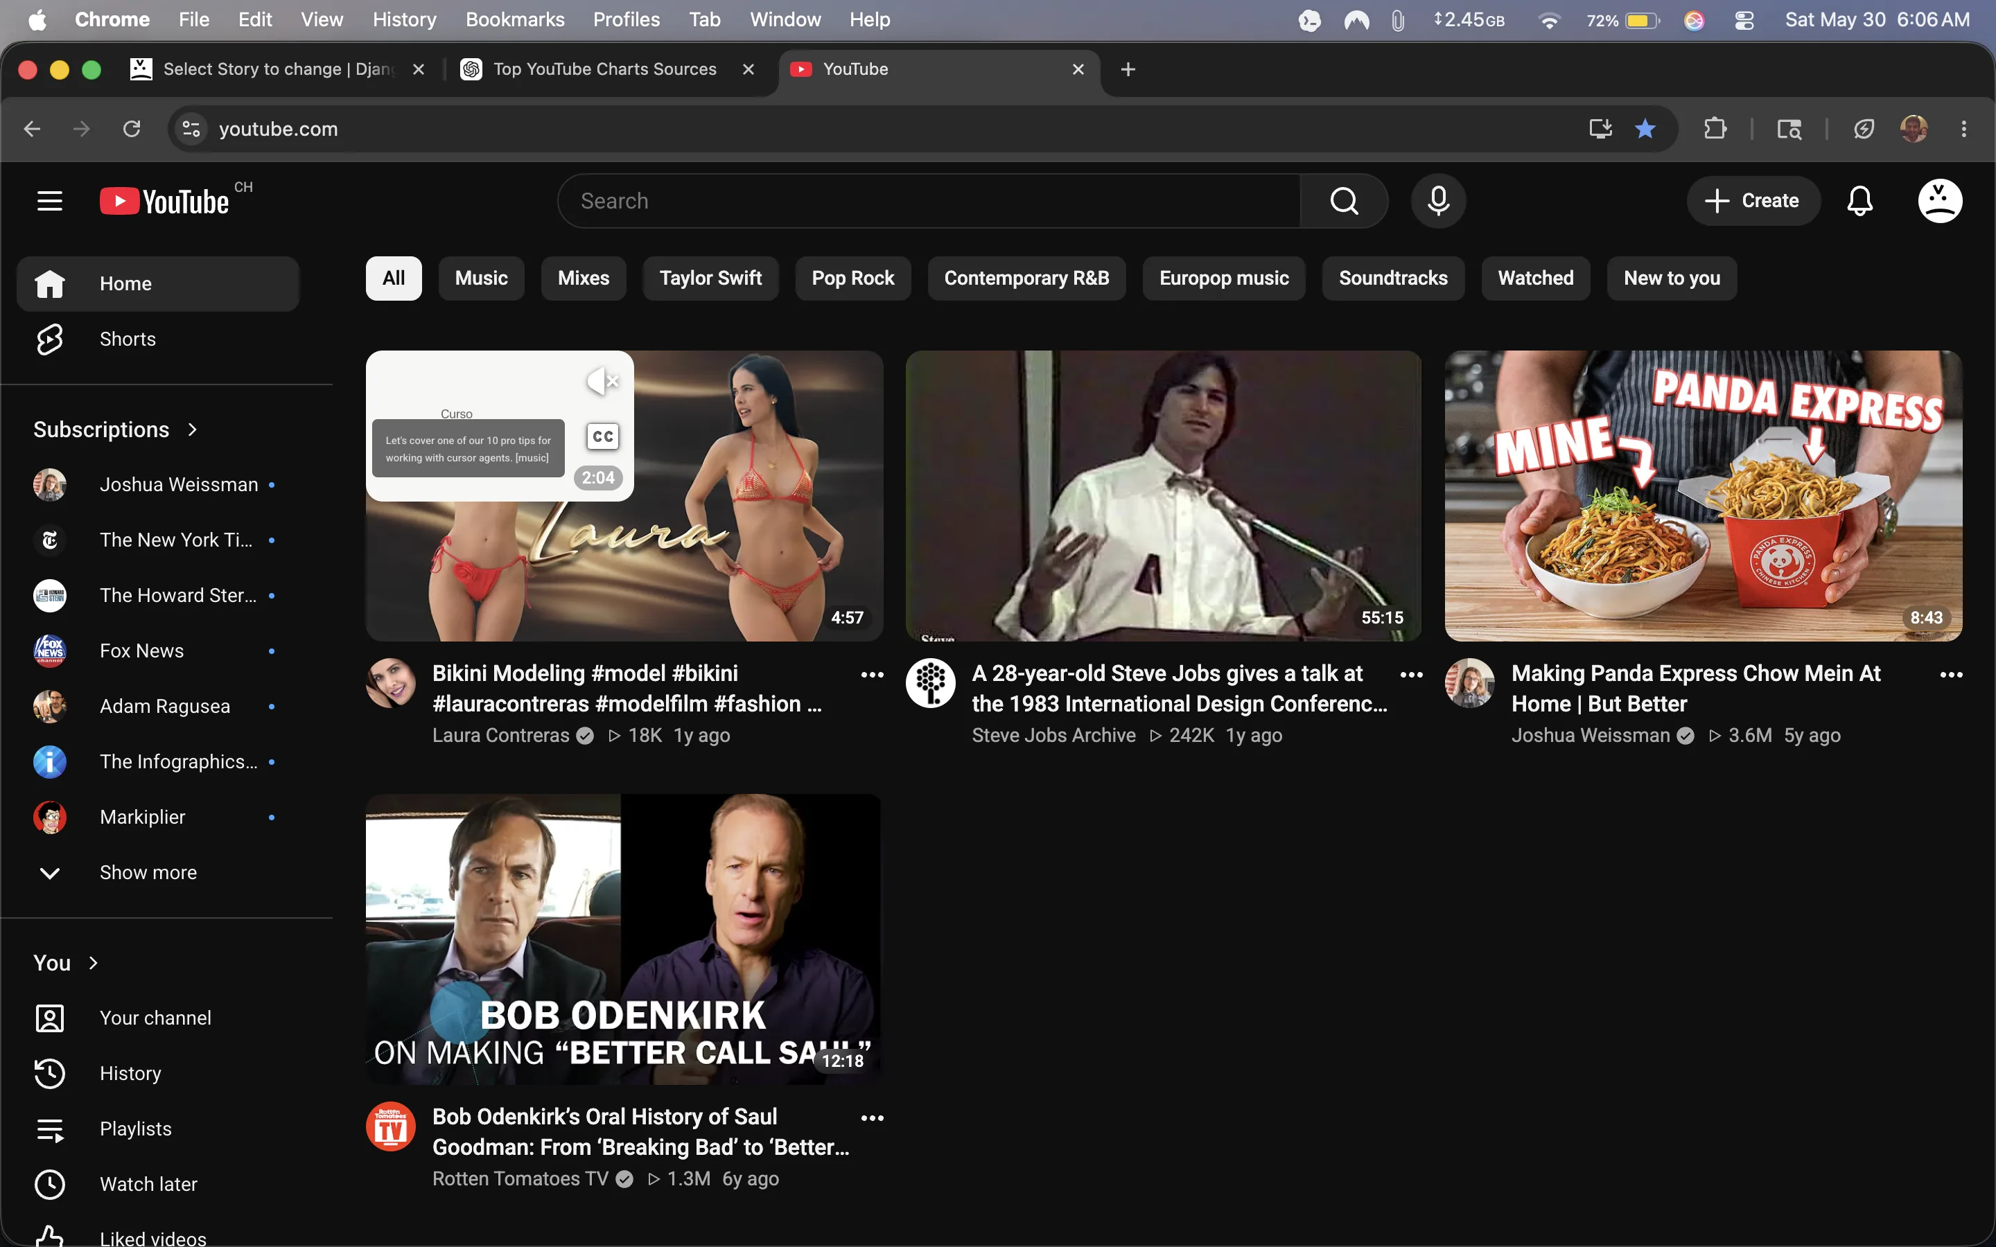1996x1247 pixels.
Task: Show more subscriptions
Action: [x=157, y=873]
